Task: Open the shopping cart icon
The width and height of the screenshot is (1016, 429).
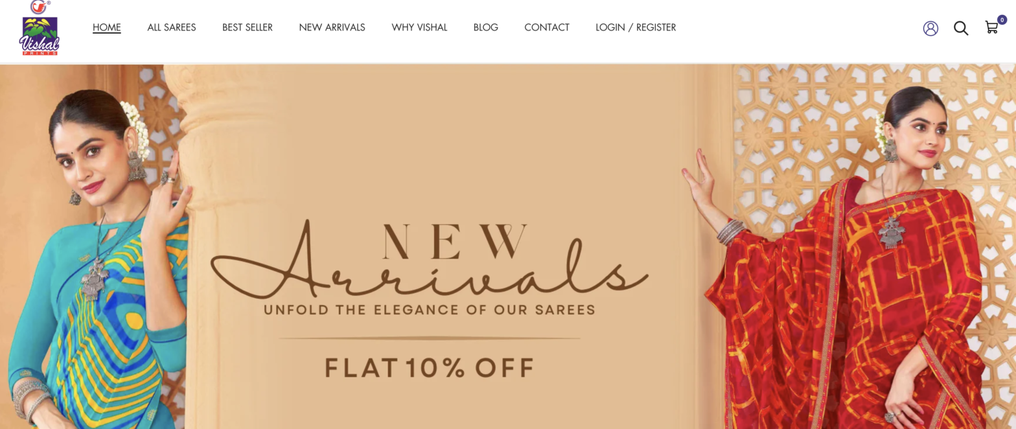Action: pos(991,27)
